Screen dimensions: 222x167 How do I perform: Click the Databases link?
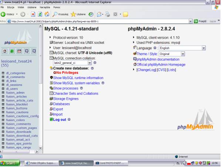click(61, 104)
